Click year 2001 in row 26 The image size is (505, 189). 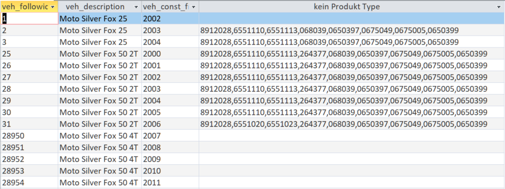pyautogui.click(x=170, y=66)
